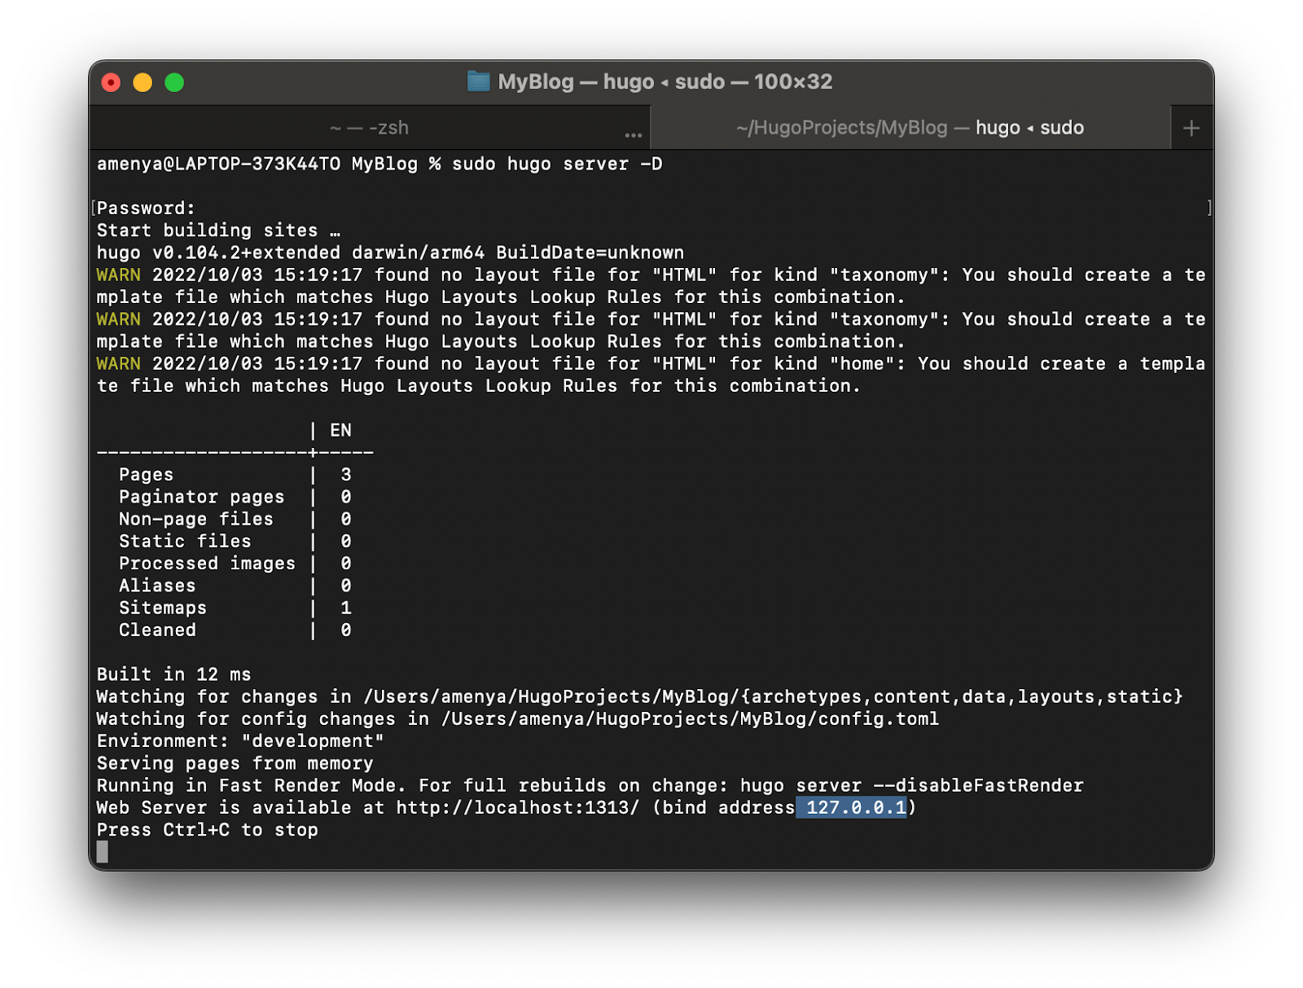Click the 'Watching for changes in' path line

tap(639, 696)
